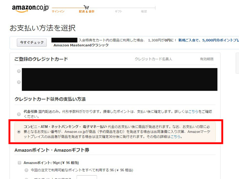This screenshot has width=239, height=179.
Task: Click 有効期限 column label
Action: click(207, 59)
